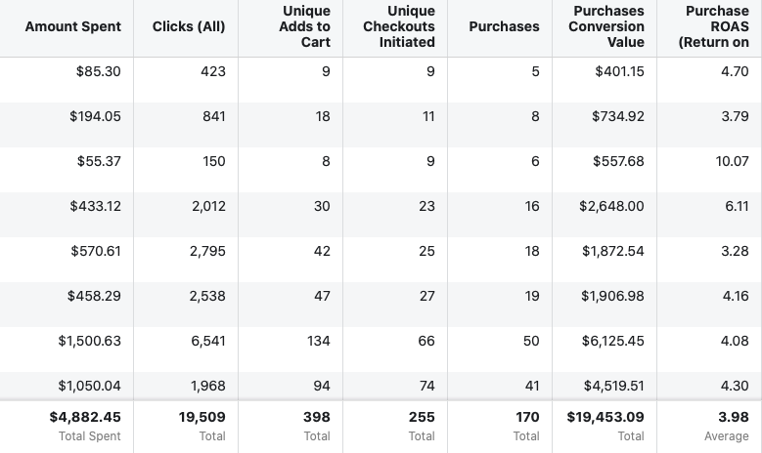Click the 170 total purchases summary
Screen dimensions: 762x453
(526, 417)
